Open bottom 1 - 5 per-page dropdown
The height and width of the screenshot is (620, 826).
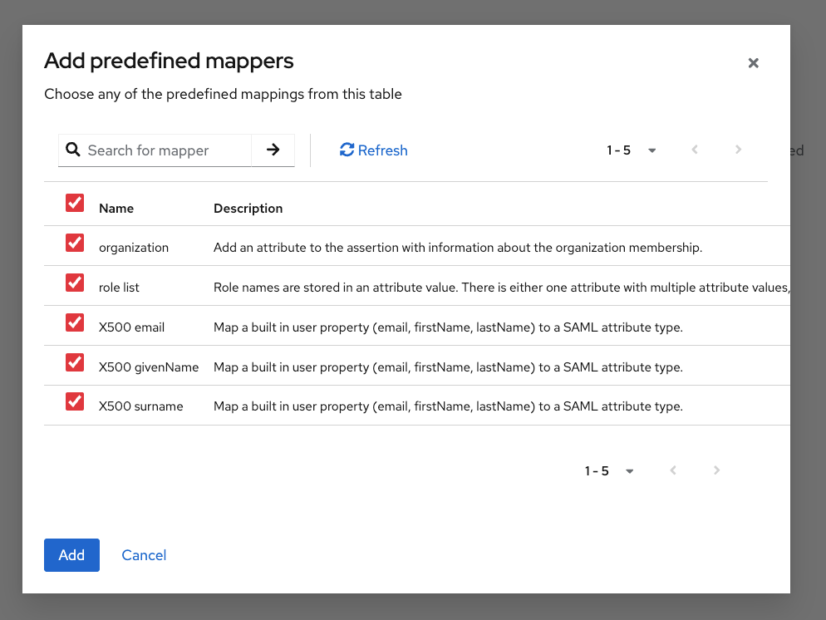tap(610, 471)
